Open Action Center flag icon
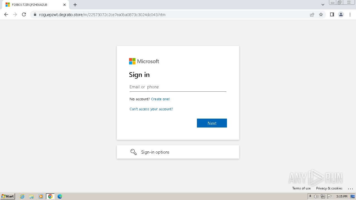 pyautogui.click(x=330, y=196)
